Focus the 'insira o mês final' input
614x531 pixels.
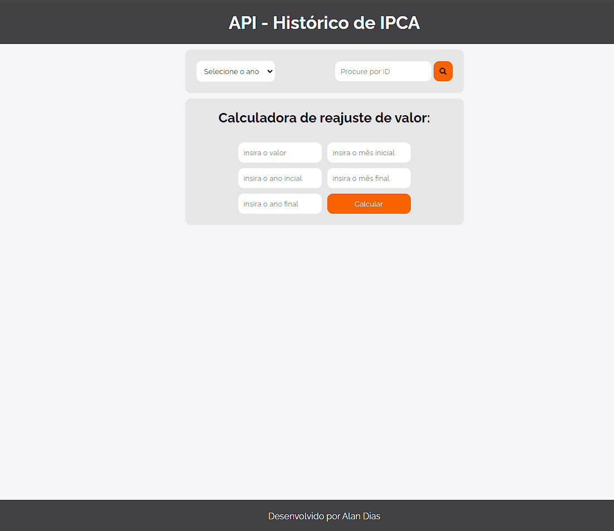(x=369, y=178)
